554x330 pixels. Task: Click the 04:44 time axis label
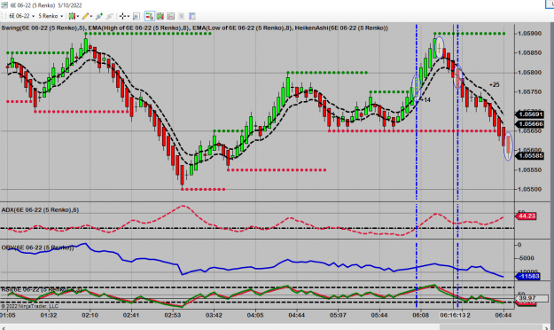click(296, 315)
